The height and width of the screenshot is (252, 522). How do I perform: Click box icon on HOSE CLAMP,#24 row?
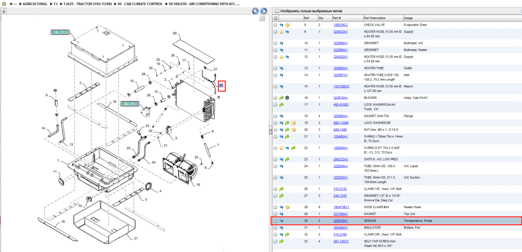pyautogui.click(x=287, y=208)
